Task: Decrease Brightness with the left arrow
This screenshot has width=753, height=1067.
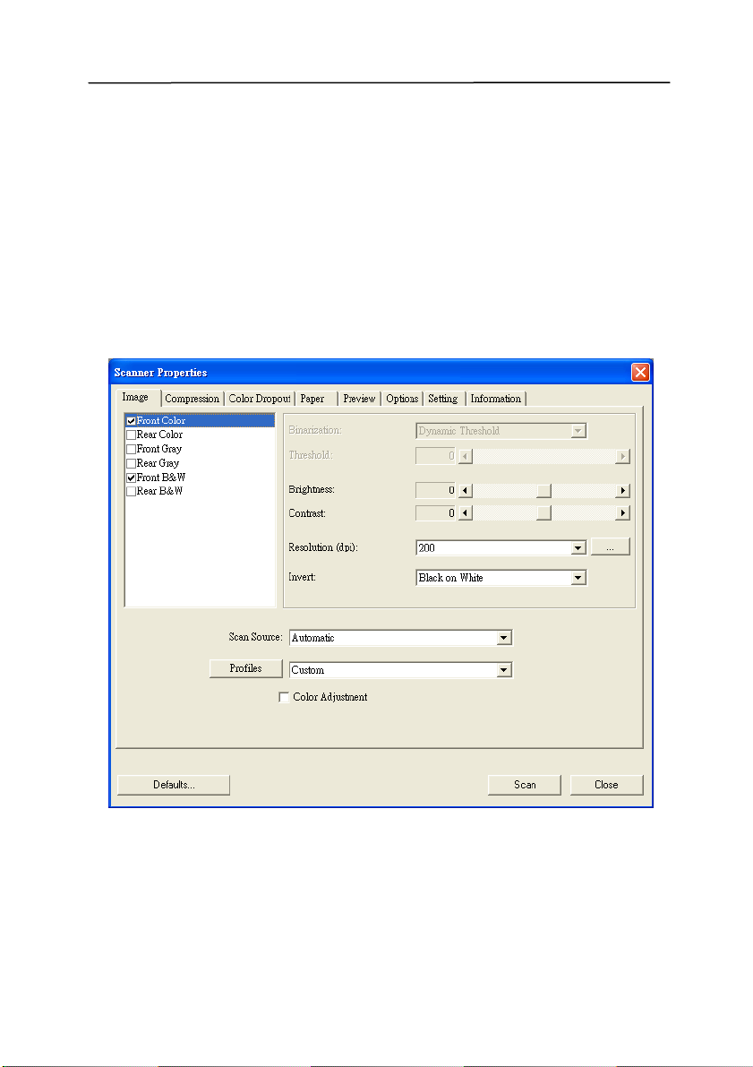Action: [466, 491]
